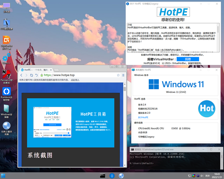
Task: Open the browser hamburger menu
Action: click(123, 75)
